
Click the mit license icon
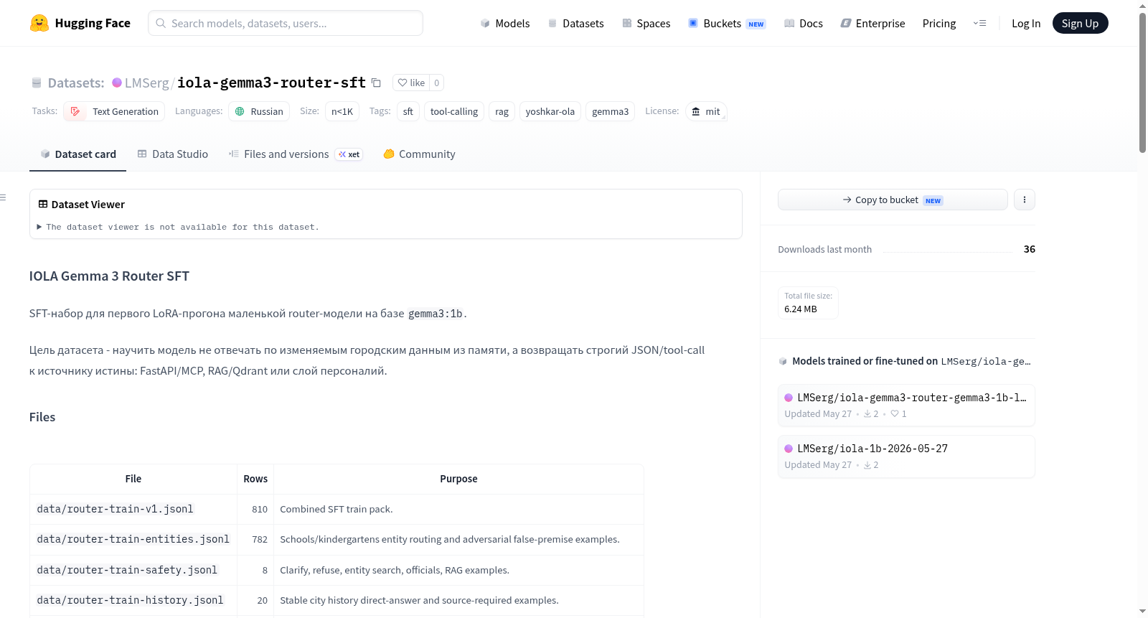[x=695, y=111]
